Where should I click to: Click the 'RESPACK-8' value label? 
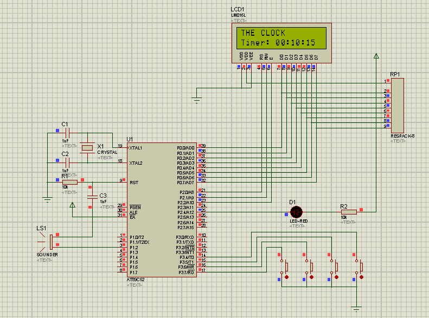point(402,136)
